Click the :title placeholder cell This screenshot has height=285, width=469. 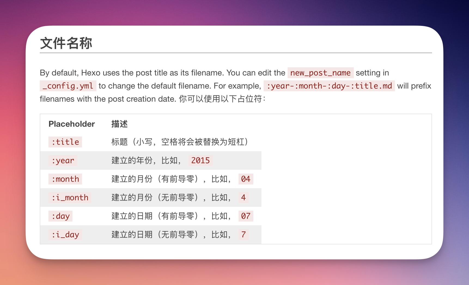click(x=65, y=142)
